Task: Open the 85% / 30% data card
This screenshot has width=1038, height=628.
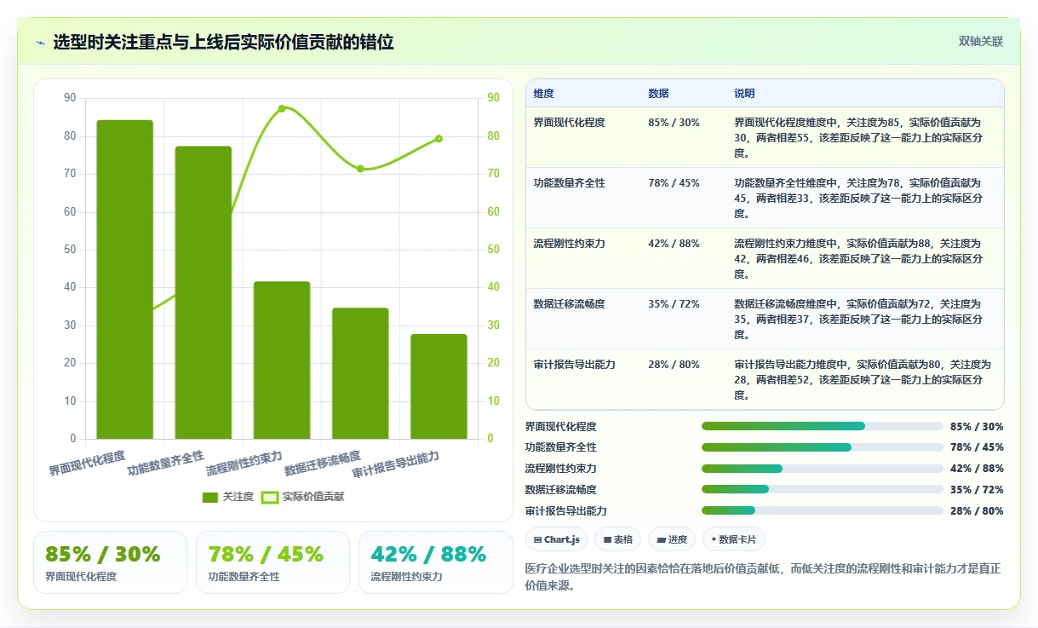Action: pos(110,562)
